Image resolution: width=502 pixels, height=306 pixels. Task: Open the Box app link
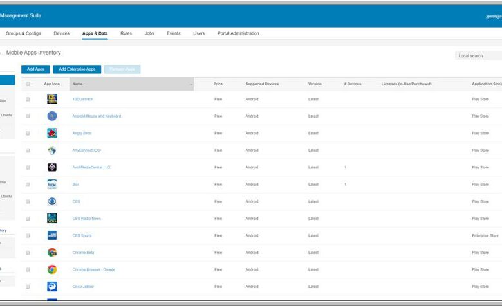point(75,184)
